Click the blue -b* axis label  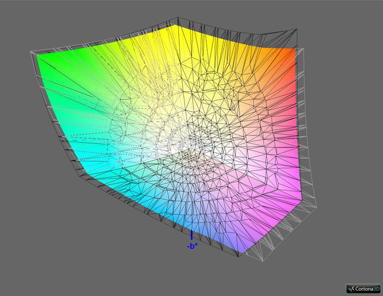[x=192, y=246]
